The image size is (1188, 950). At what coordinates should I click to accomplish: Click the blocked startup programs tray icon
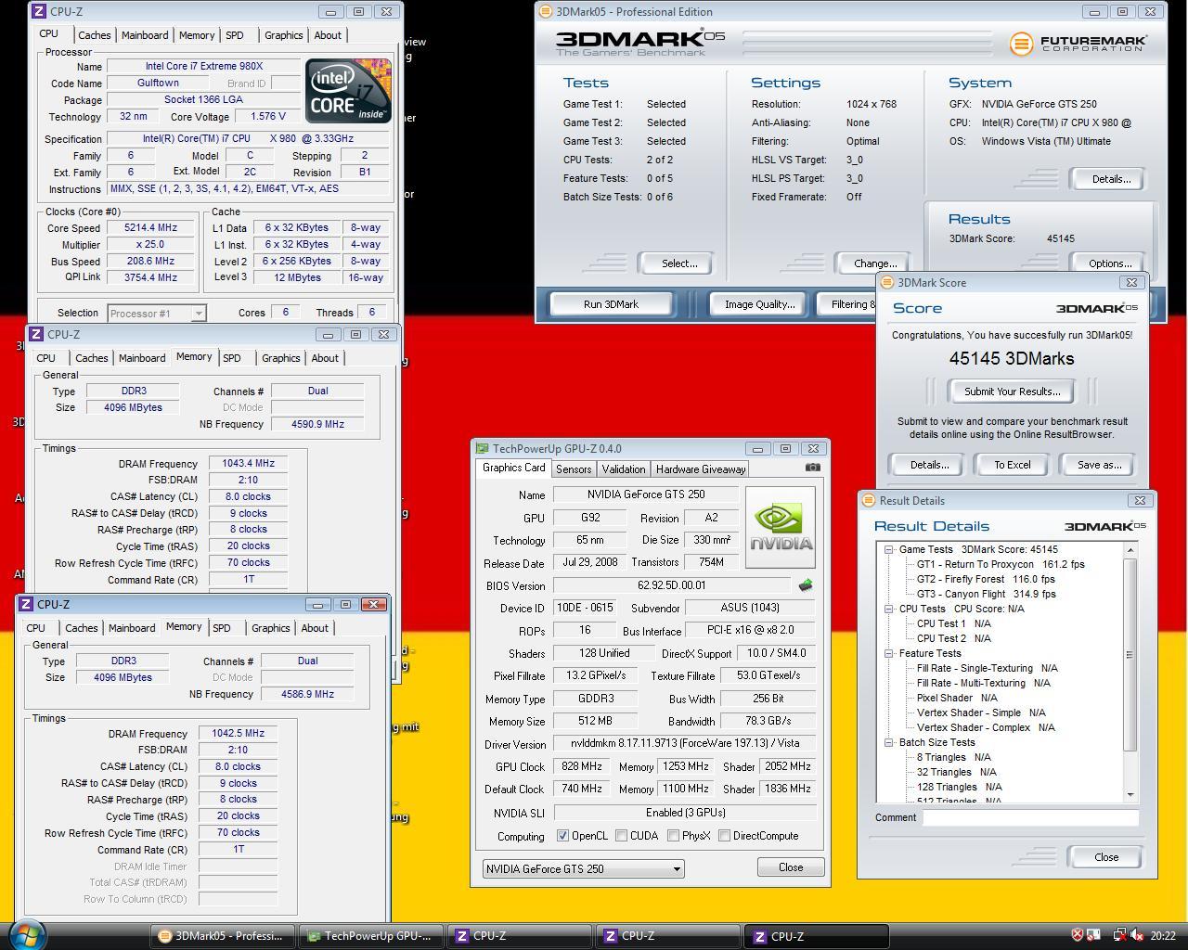[x=1094, y=935]
